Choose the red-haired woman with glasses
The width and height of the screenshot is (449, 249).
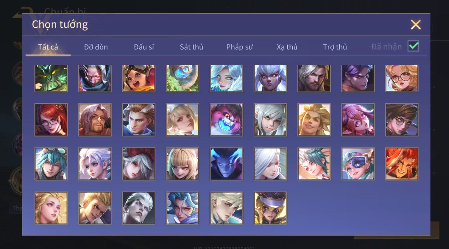tap(51, 120)
